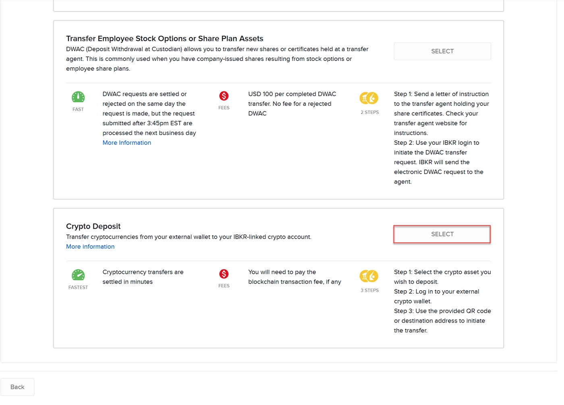Click the red dollar FEES icon for DWAC

pyautogui.click(x=224, y=96)
